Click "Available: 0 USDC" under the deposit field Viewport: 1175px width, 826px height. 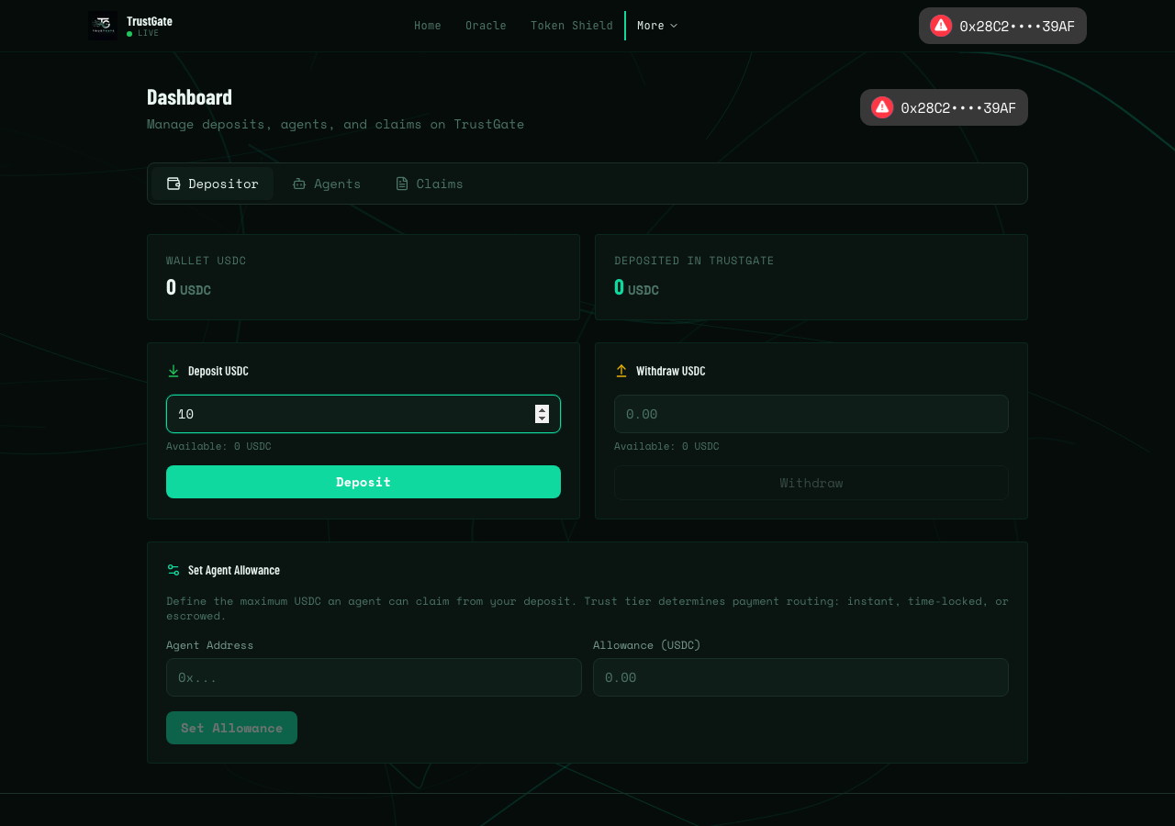coord(218,446)
